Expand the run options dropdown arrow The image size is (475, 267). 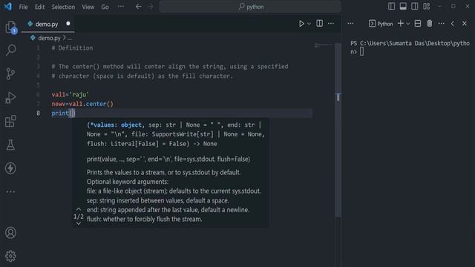tap(309, 24)
